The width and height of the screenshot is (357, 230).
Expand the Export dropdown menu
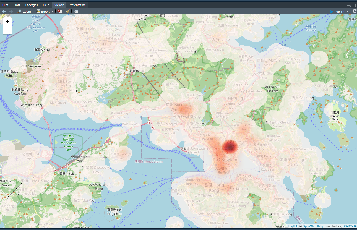52,12
